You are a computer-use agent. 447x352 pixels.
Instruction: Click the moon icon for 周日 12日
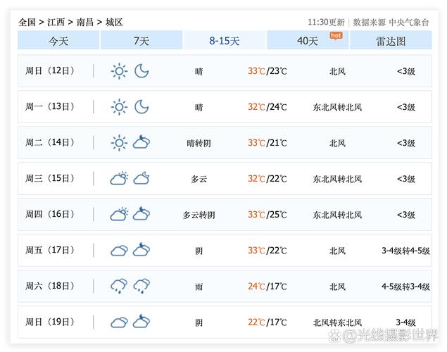[x=141, y=71]
